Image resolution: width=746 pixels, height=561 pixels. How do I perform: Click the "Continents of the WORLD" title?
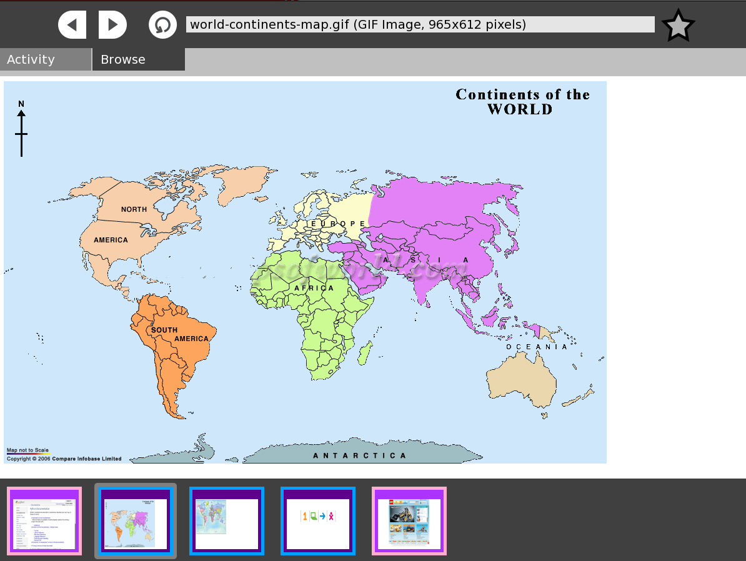coord(522,102)
